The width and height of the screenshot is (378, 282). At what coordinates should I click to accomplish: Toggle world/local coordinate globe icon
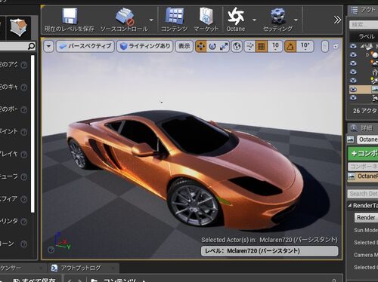[x=237, y=47]
